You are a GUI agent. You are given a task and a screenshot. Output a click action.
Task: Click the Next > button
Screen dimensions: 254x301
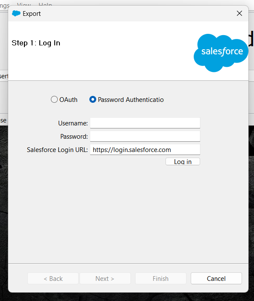105,278
